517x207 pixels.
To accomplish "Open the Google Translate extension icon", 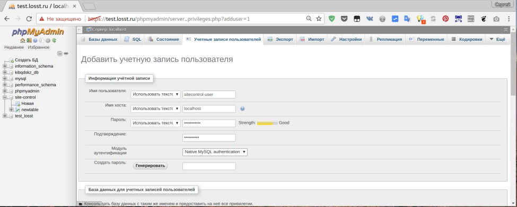I will pos(408,19).
